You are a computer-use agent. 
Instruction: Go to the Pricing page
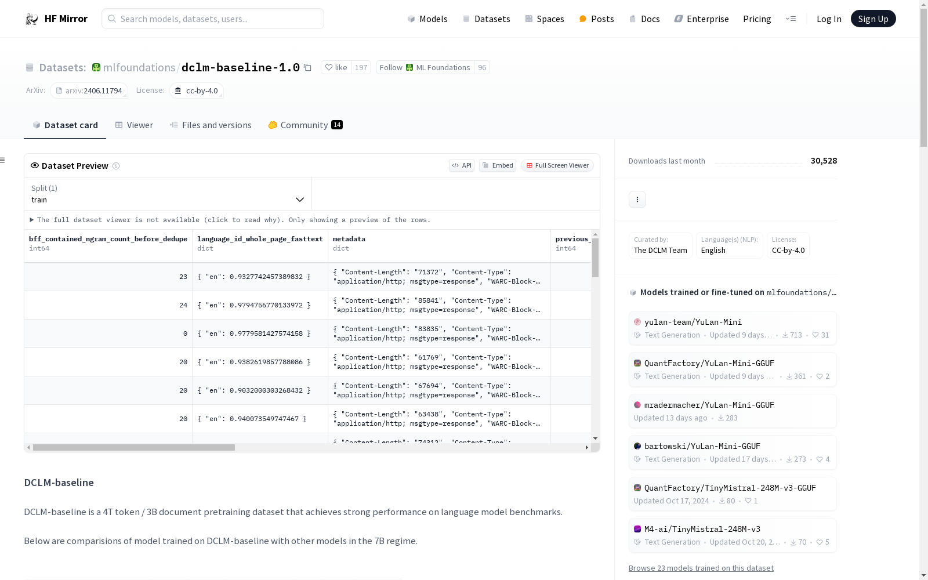tap(757, 19)
